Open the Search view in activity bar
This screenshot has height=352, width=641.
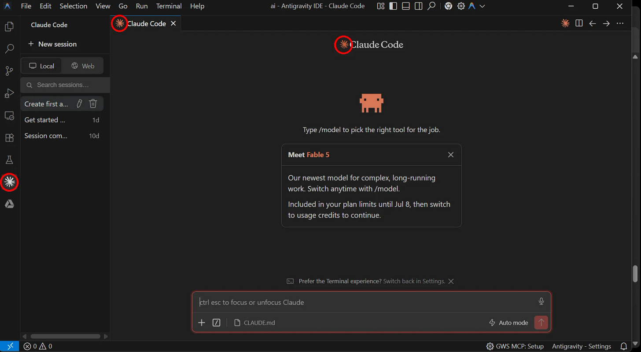[x=9, y=48]
